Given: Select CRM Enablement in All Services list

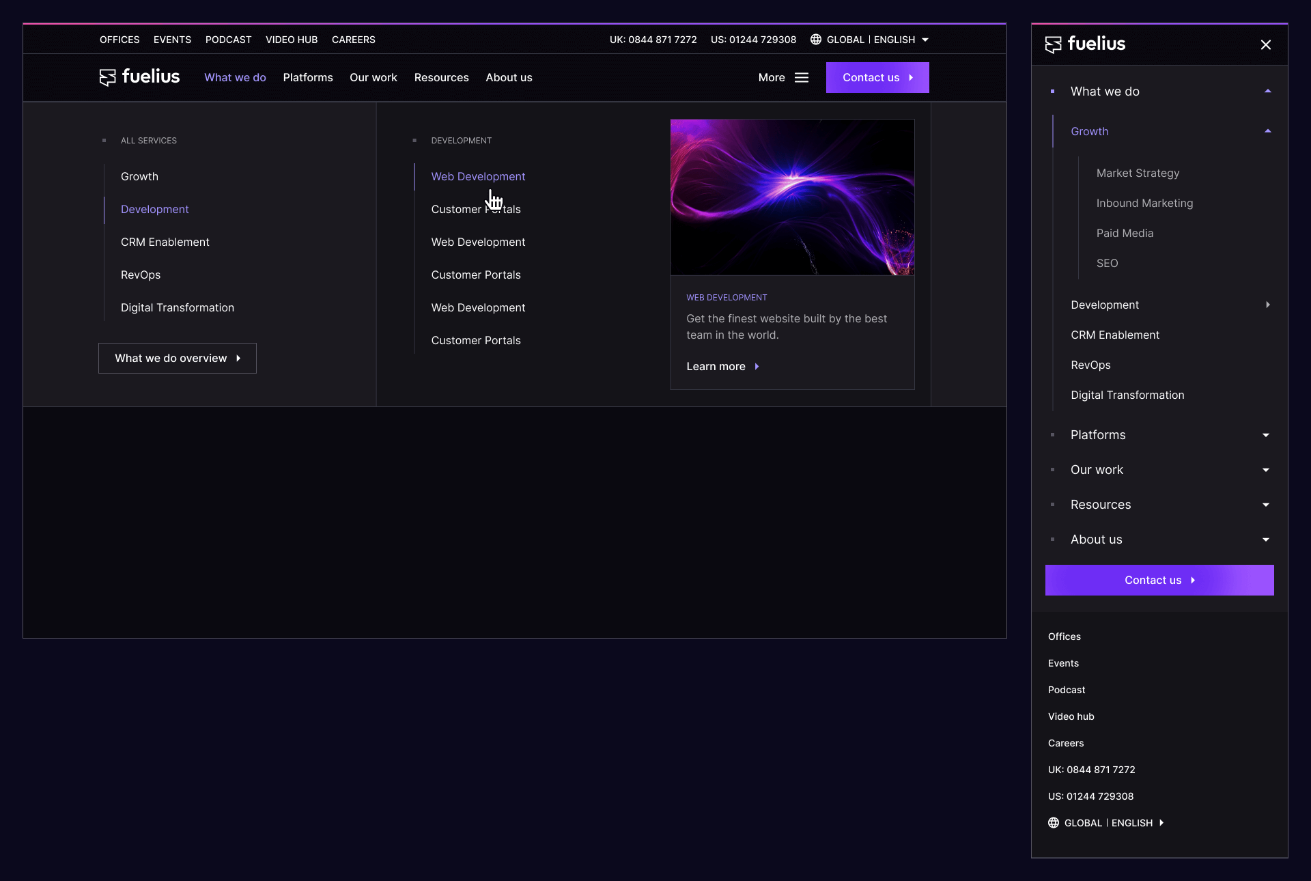Looking at the screenshot, I should tap(165, 242).
